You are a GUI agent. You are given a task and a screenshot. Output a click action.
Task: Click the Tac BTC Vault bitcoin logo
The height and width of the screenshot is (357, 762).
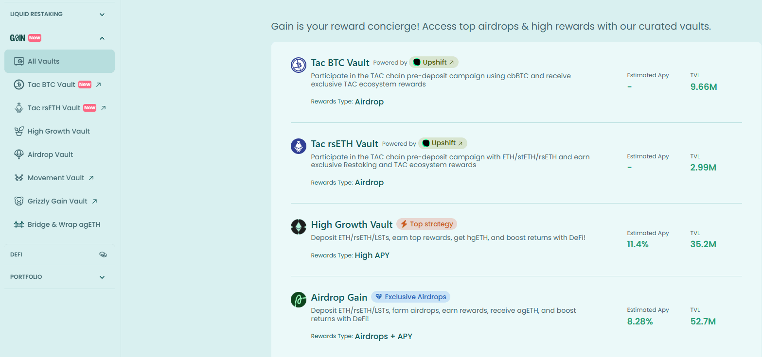[x=299, y=65]
